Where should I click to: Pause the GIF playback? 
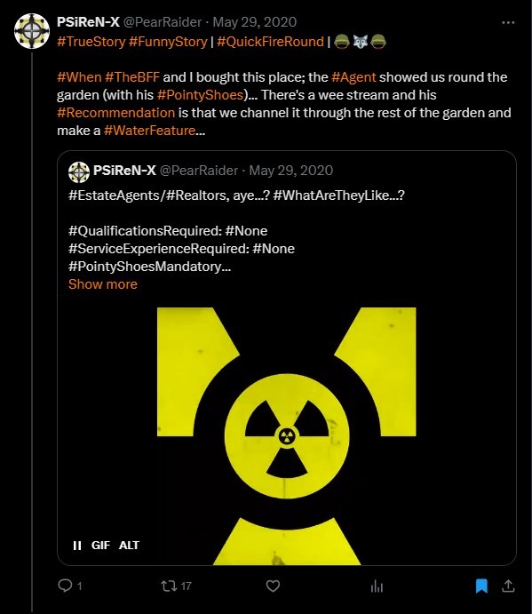(77, 545)
